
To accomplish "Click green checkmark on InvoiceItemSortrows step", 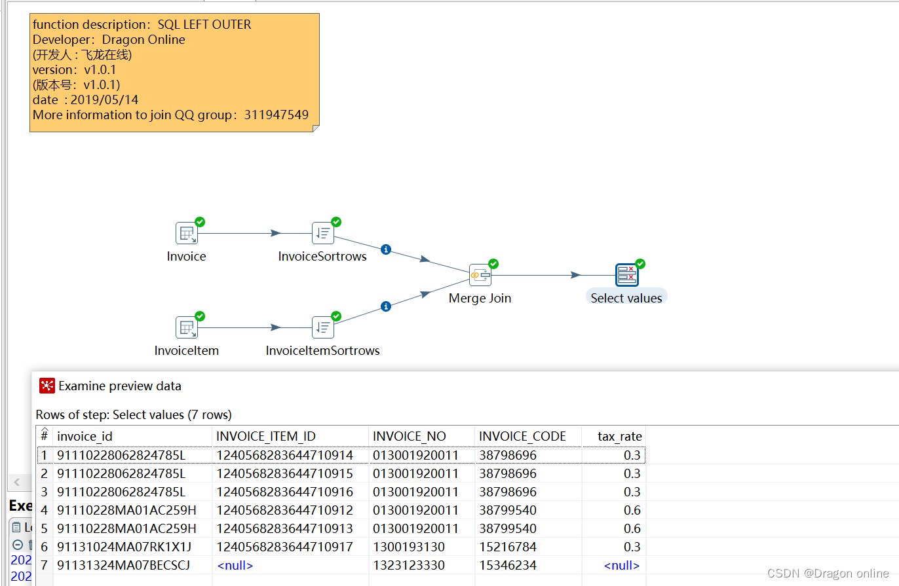I will pos(336,316).
